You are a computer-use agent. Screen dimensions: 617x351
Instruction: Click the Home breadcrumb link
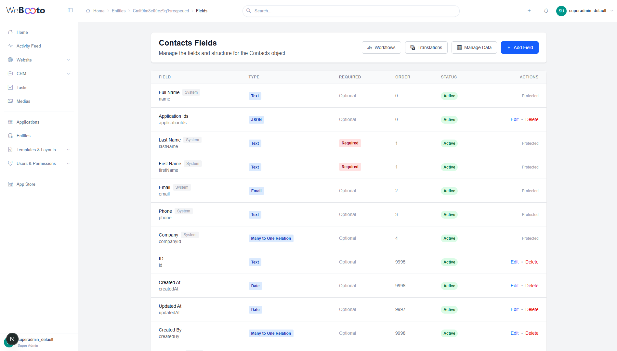(98, 11)
